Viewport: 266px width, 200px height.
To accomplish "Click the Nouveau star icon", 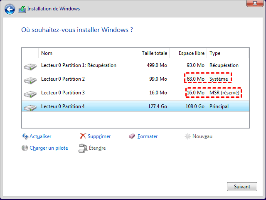I will click(187, 136).
